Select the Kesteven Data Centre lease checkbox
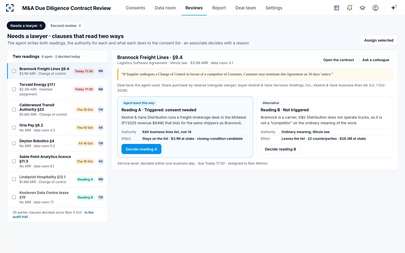405x253 pixels. [14, 197]
